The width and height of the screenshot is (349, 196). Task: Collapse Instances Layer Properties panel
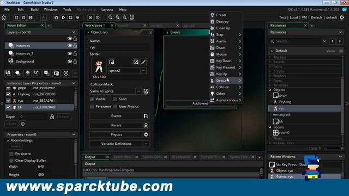coord(74,83)
